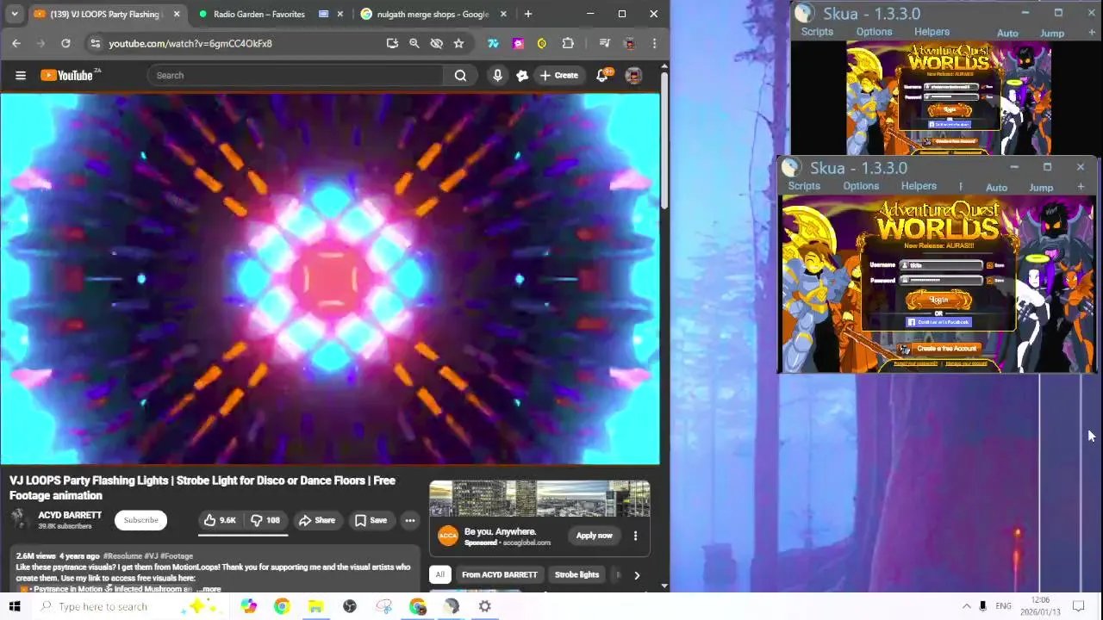Open Options menu in front Skua window
The height and width of the screenshot is (620, 1103).
click(x=861, y=186)
